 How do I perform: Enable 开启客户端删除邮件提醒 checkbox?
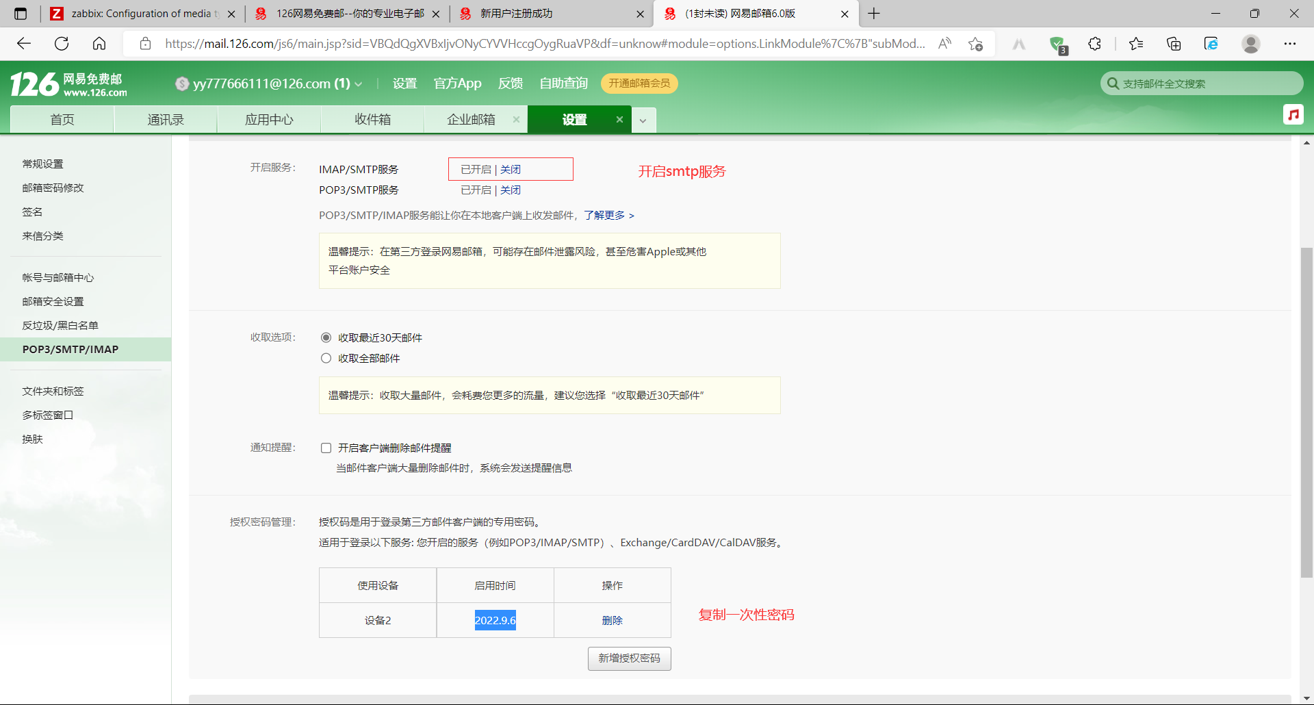tap(326, 448)
